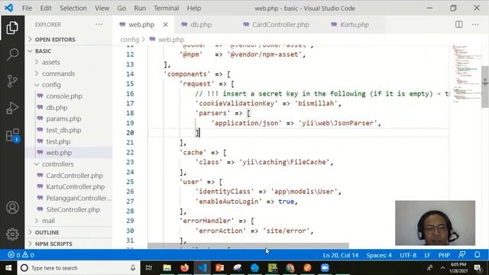Screen dimensions: 489x275
Task: Click the VS Code logo in title bar
Action: click(x=8, y=8)
